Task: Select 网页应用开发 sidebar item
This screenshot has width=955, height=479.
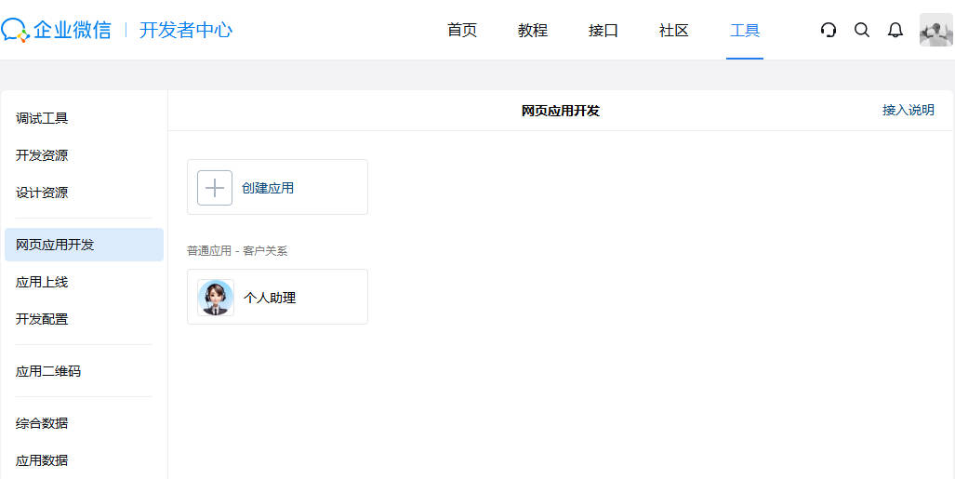Action: click(x=55, y=245)
